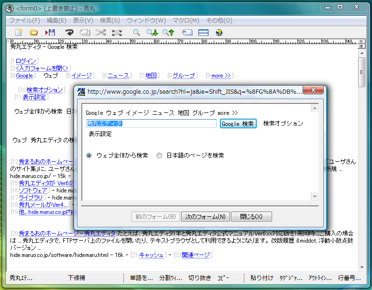Click 切り抜き in function key bar
Viewport: 372px width, 290px height.
199,278
